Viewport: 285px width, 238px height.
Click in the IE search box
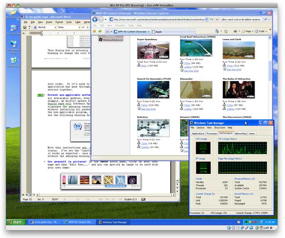tap(242, 19)
